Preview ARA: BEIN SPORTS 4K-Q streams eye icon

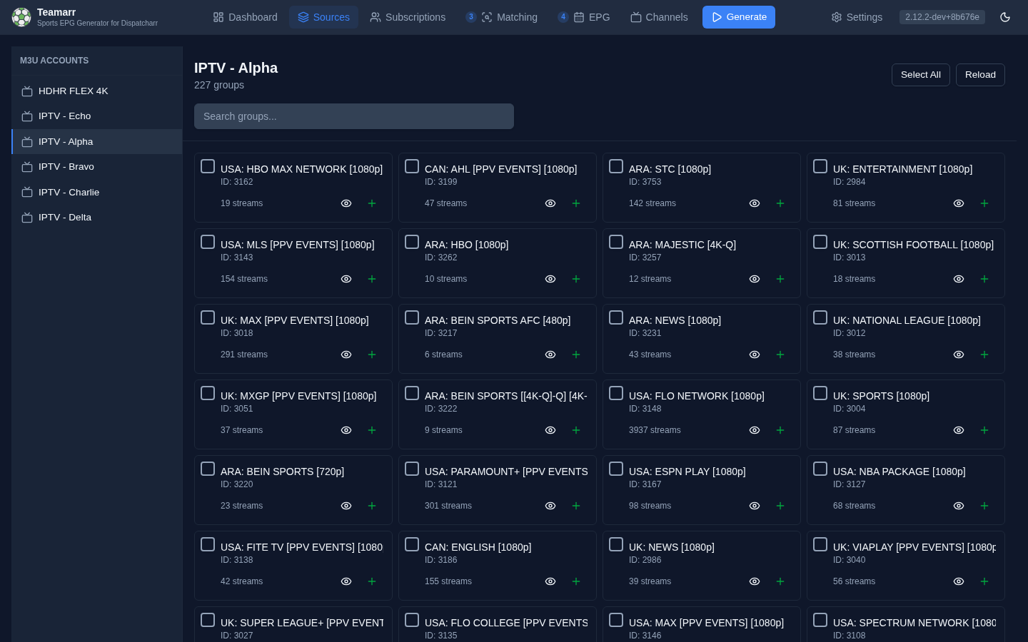[550, 430]
